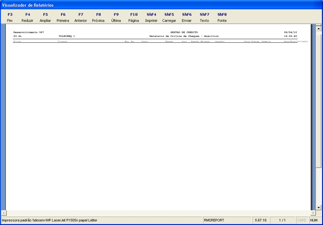Image resolution: width=323 pixels, height=225 pixels.
Task: Click the version 5.67.16 status field
Action: tap(261, 220)
